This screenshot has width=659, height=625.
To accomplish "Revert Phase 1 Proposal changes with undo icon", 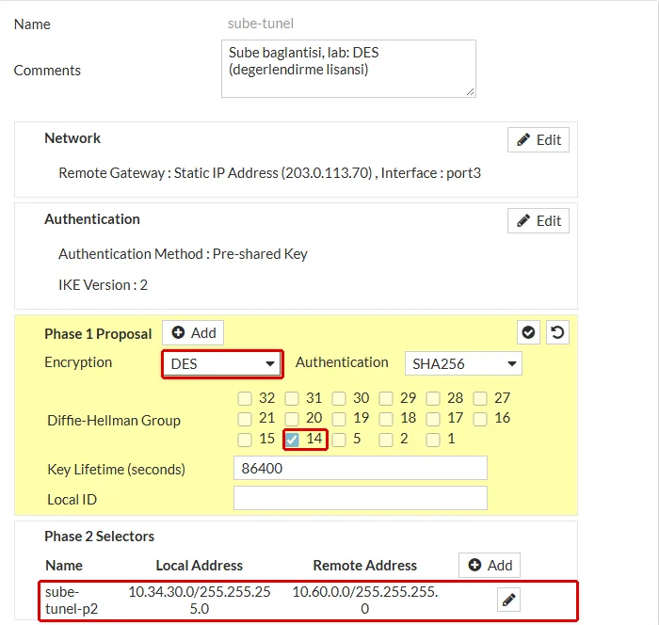I will pos(557,332).
